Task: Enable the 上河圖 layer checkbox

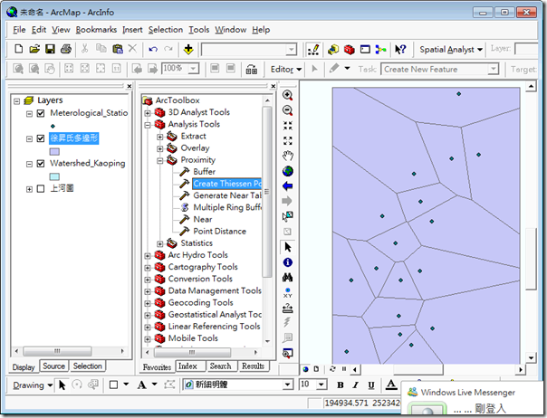Action: [41, 188]
